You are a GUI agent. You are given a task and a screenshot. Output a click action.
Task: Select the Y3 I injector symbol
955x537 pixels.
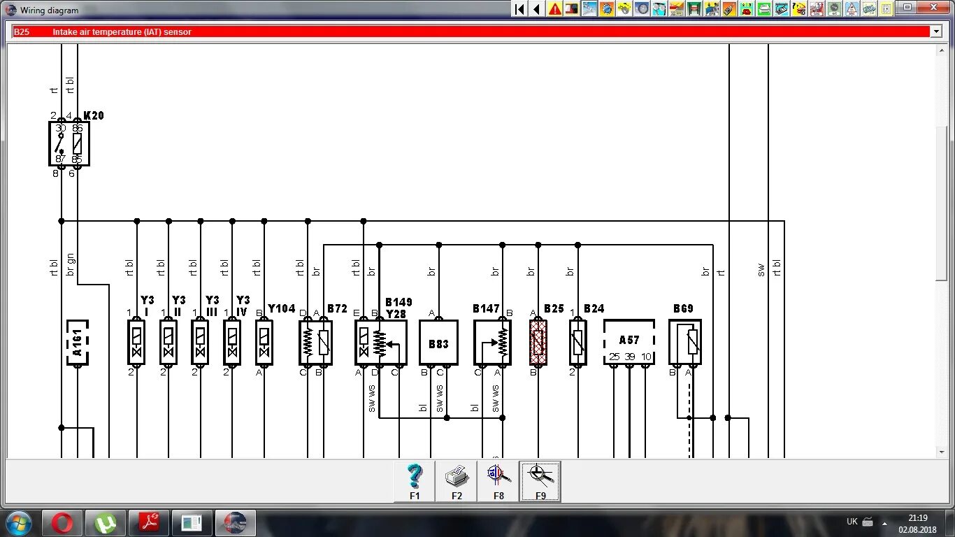pos(136,342)
